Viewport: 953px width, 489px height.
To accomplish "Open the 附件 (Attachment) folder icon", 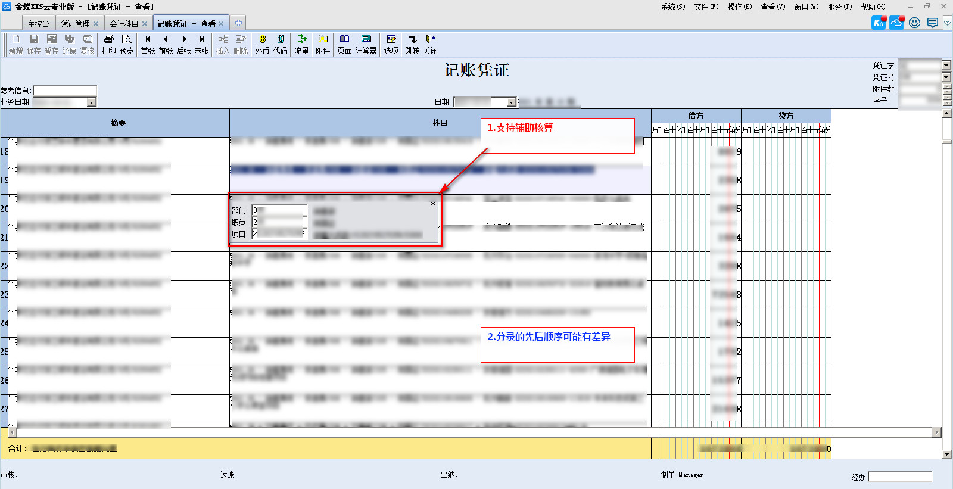I will click(x=323, y=43).
